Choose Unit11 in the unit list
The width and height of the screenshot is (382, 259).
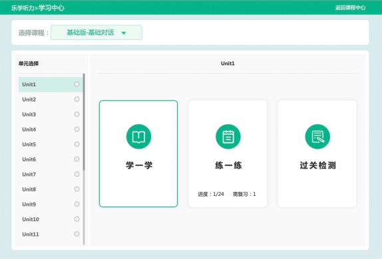[51, 234]
